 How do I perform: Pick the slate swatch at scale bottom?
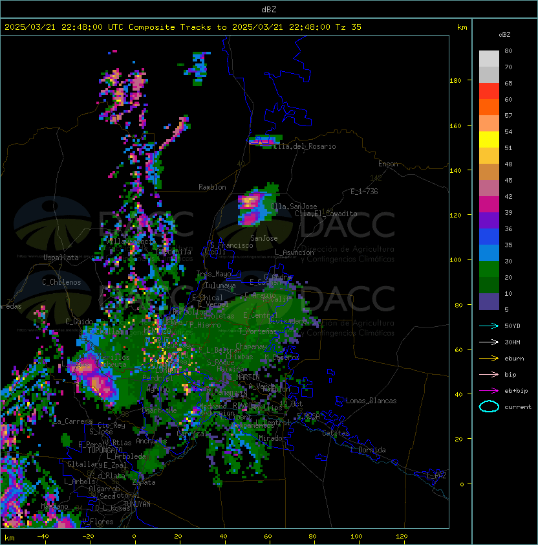(489, 302)
